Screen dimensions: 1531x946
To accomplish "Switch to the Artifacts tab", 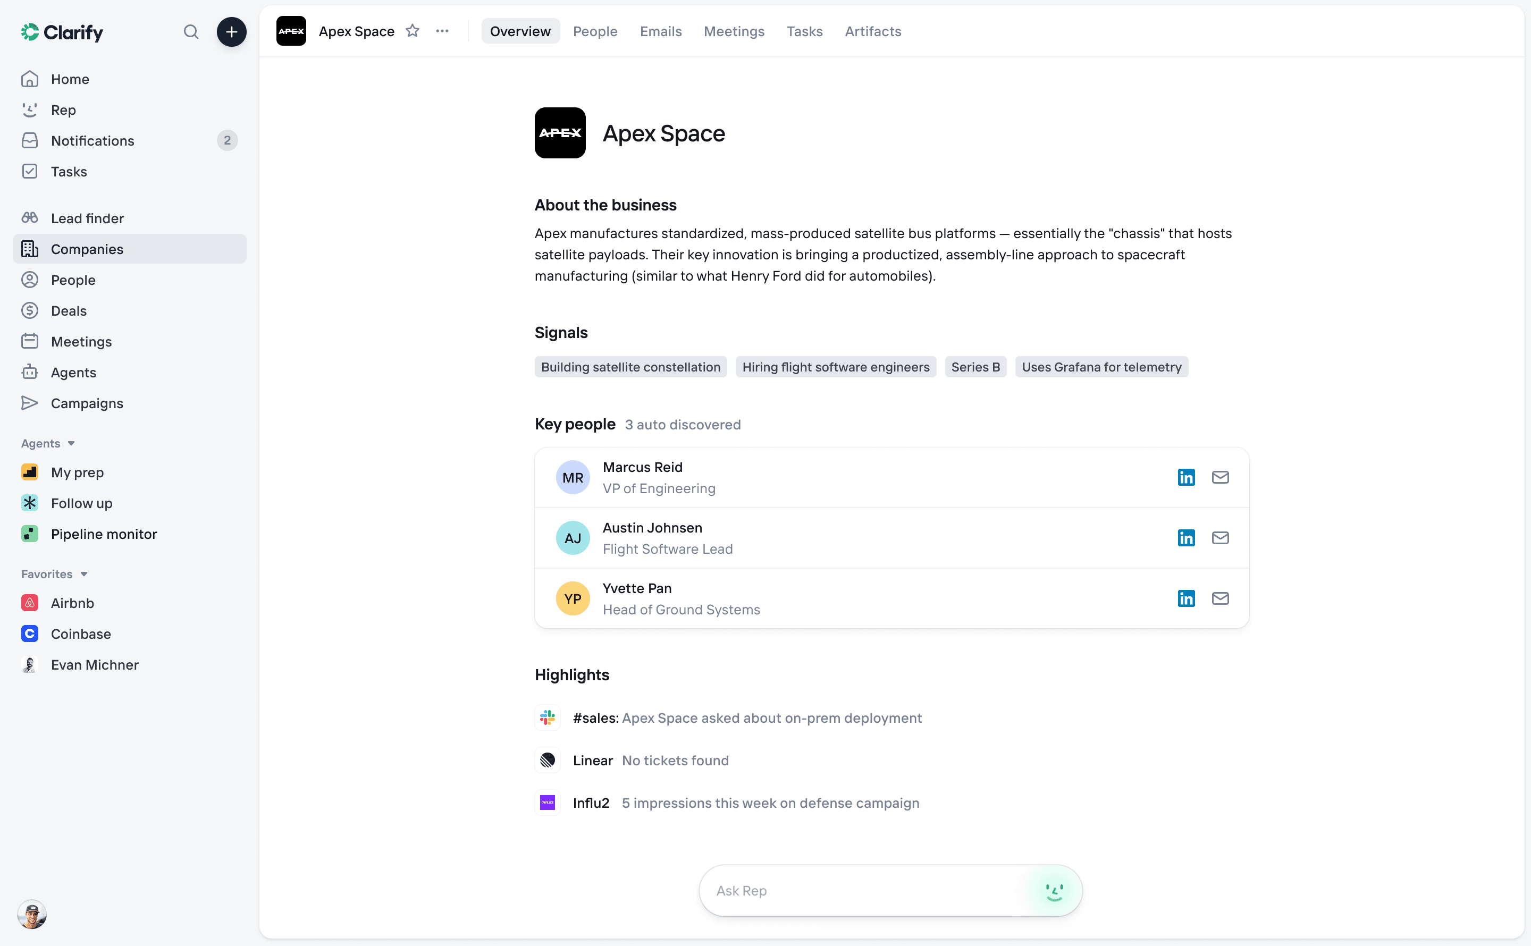I will point(873,31).
